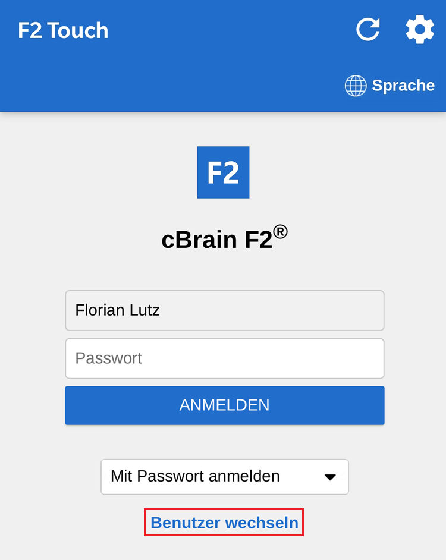The height and width of the screenshot is (560, 446).
Task: Click the Florian Lutz name text
Action: [117, 310]
